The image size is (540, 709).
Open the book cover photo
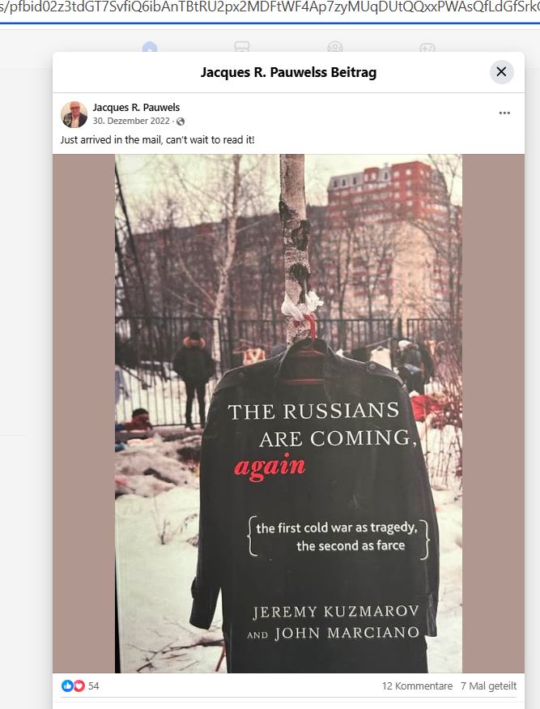[288, 414]
